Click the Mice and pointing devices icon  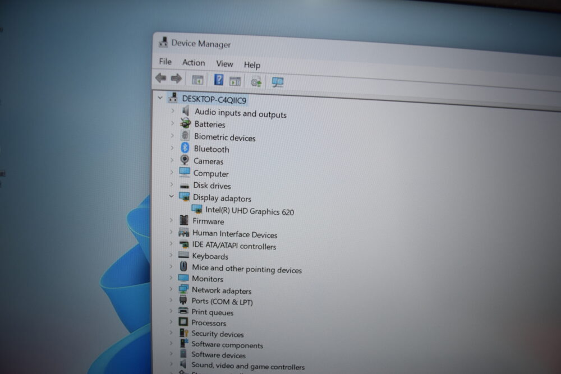(x=183, y=266)
